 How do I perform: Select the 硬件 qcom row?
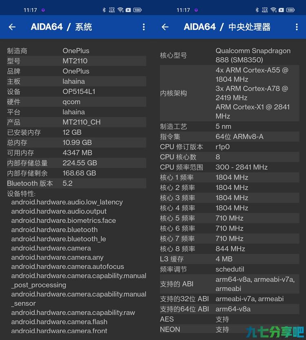[x=77, y=102]
